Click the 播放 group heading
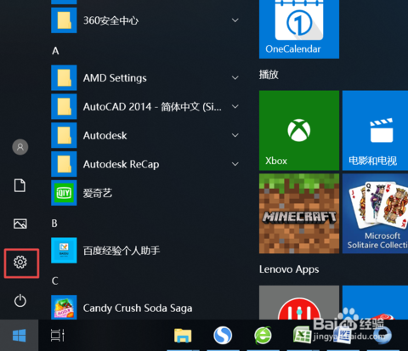The height and width of the screenshot is (351, 408). [269, 75]
